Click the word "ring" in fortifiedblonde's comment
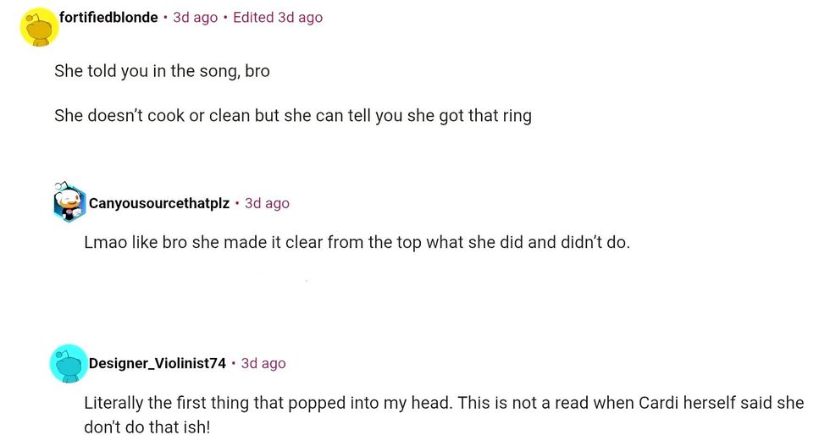The height and width of the screenshot is (446, 830). [517, 115]
